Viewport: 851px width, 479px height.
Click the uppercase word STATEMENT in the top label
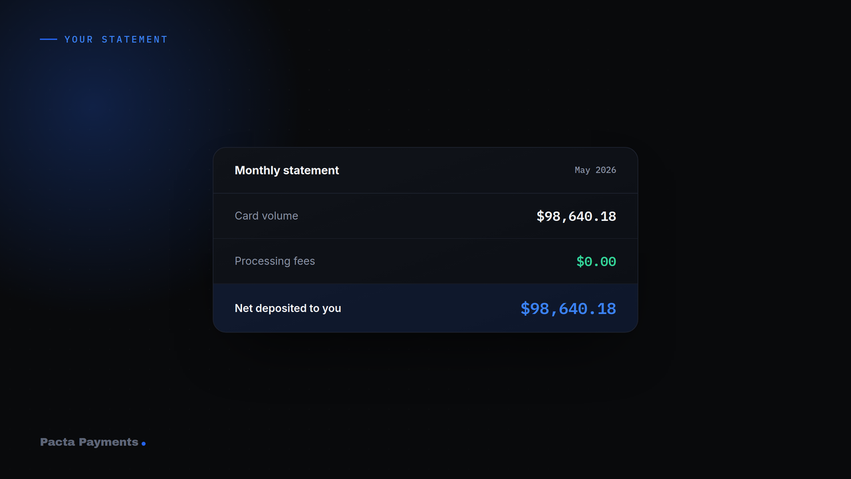[135, 39]
